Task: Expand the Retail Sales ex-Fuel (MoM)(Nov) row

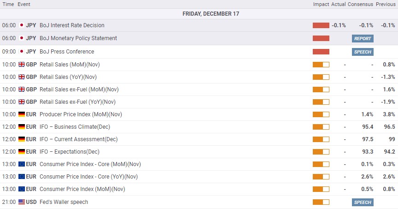Action: click(x=199, y=90)
